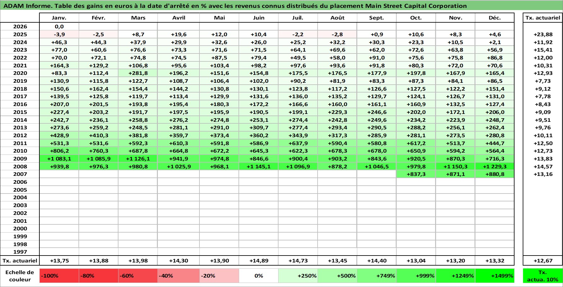The height and width of the screenshot is (287, 563).
Task: Click the -80% color scale swatch
Action: (x=99, y=276)
